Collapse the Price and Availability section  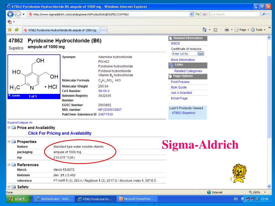[9, 127]
